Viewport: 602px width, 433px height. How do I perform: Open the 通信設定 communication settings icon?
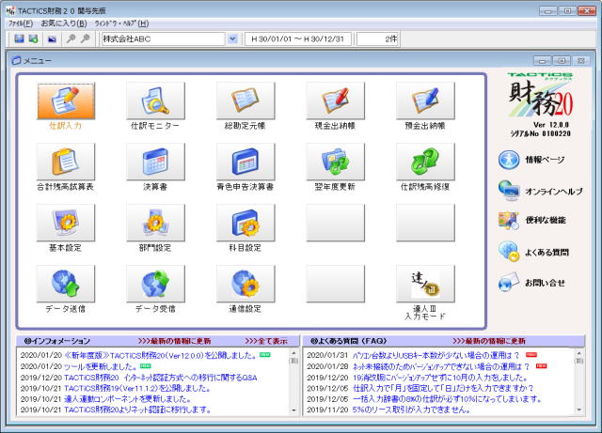246,284
